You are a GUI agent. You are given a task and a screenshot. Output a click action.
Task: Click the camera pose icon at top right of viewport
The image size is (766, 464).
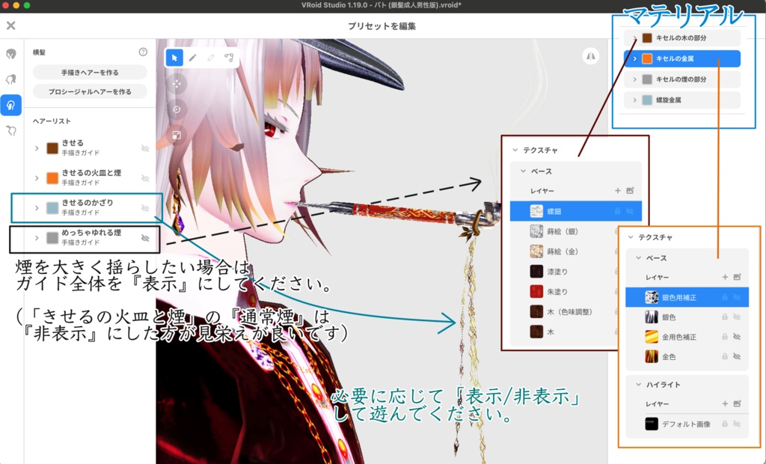[x=590, y=57]
